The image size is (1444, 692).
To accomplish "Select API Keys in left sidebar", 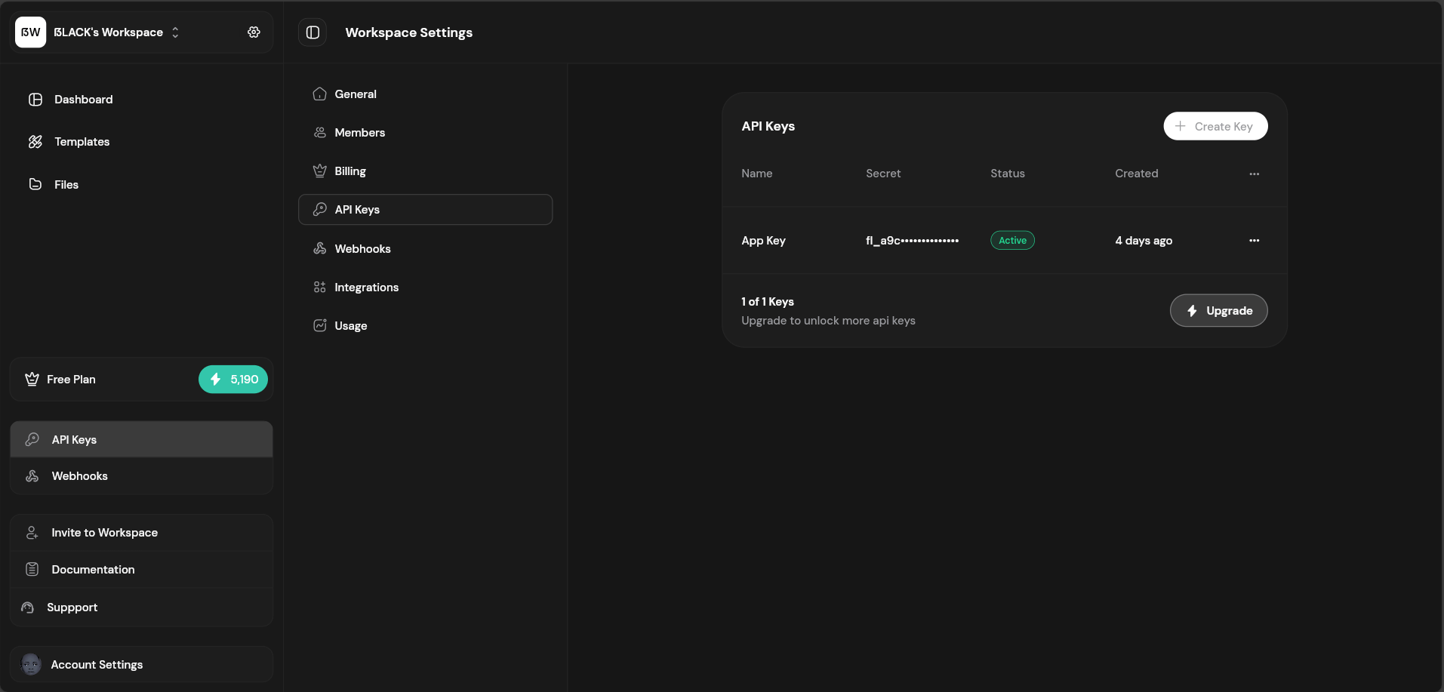I will (141, 440).
